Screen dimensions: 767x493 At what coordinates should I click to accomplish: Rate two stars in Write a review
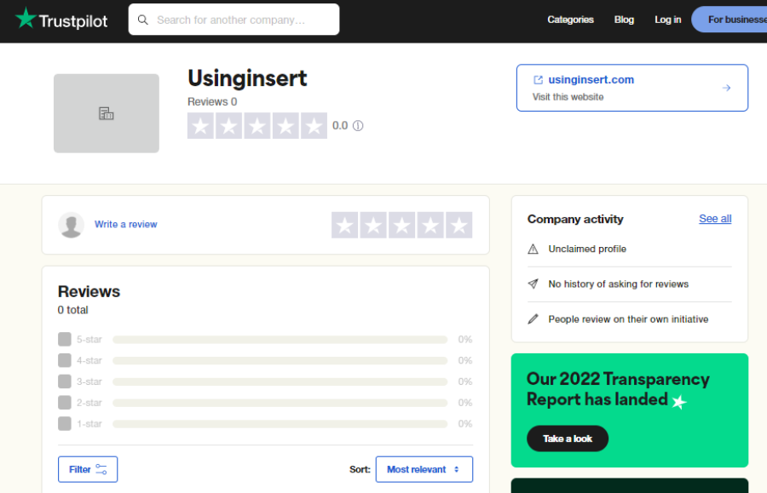pyautogui.click(x=373, y=226)
